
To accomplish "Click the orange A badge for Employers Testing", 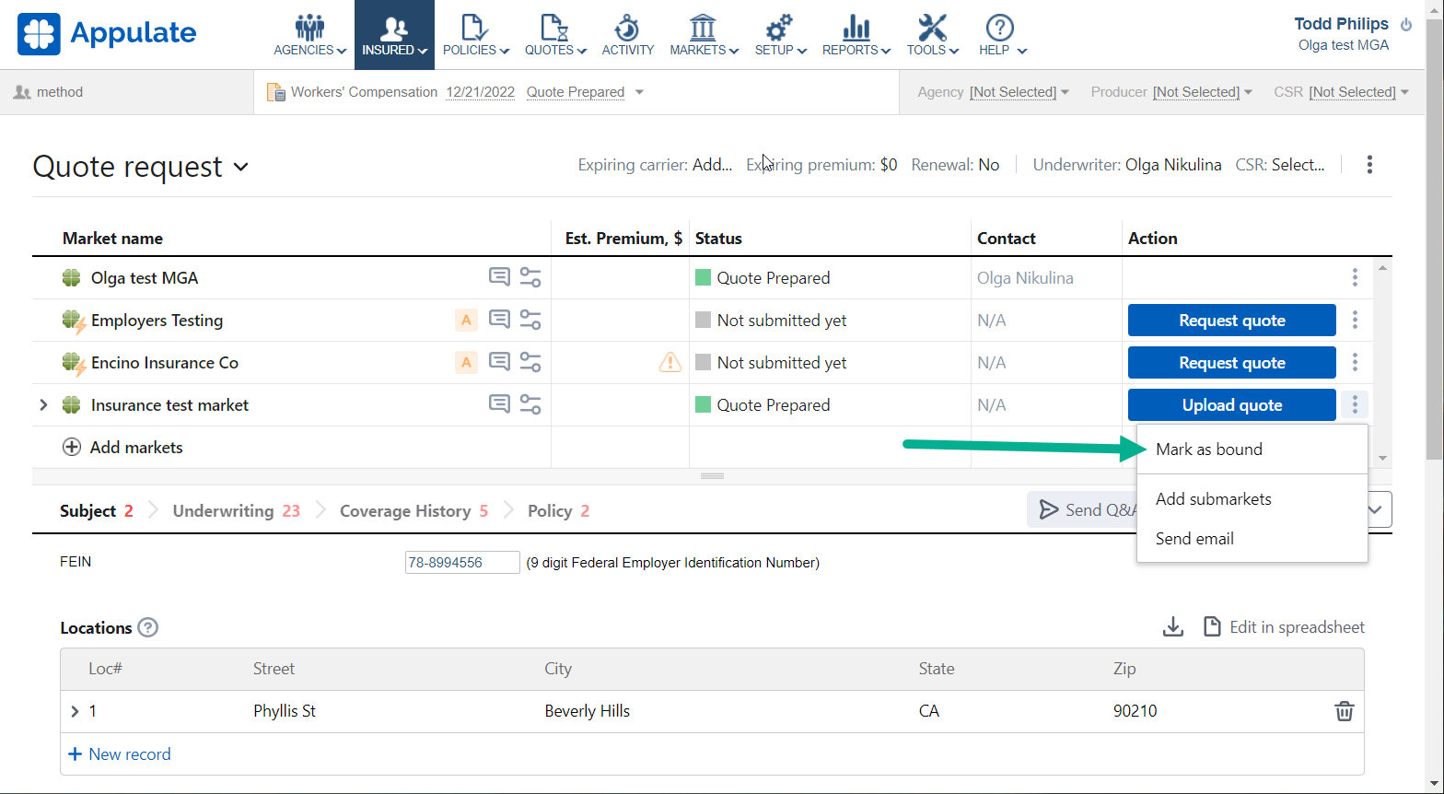I will [x=466, y=320].
